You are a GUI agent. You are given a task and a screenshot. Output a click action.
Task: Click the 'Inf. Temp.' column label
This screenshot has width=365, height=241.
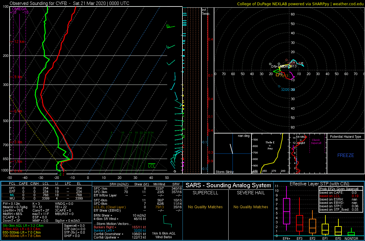206,12
